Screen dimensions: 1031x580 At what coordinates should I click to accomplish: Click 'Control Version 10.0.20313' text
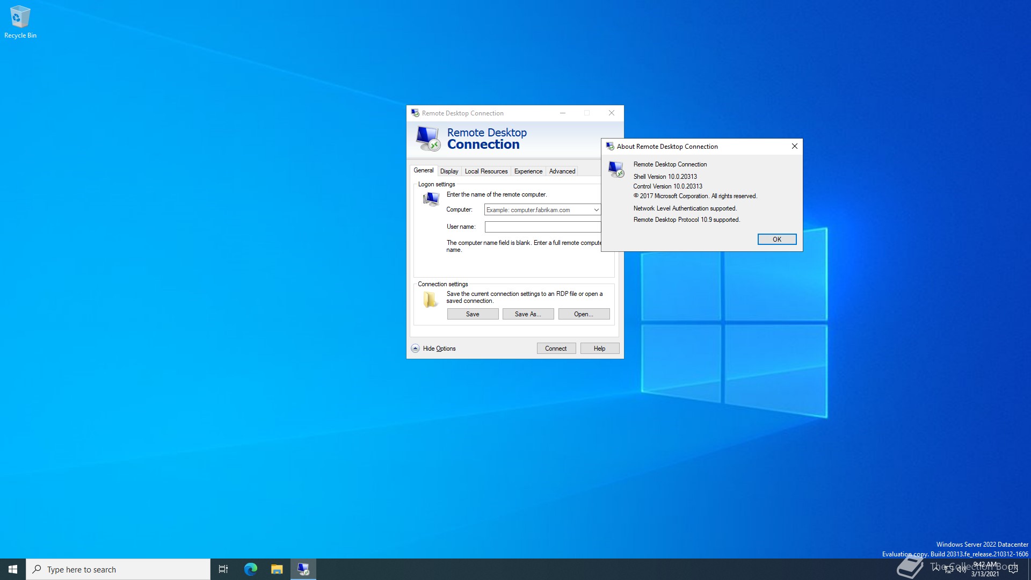667,186
